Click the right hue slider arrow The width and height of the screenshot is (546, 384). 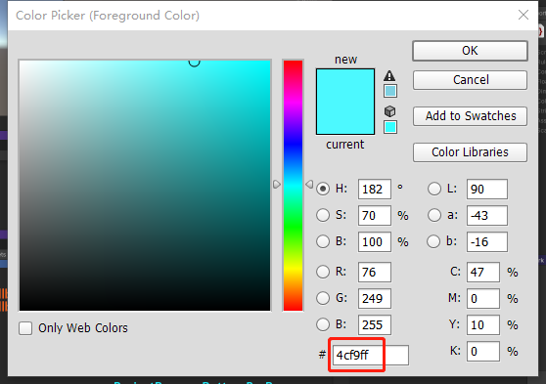pos(309,185)
